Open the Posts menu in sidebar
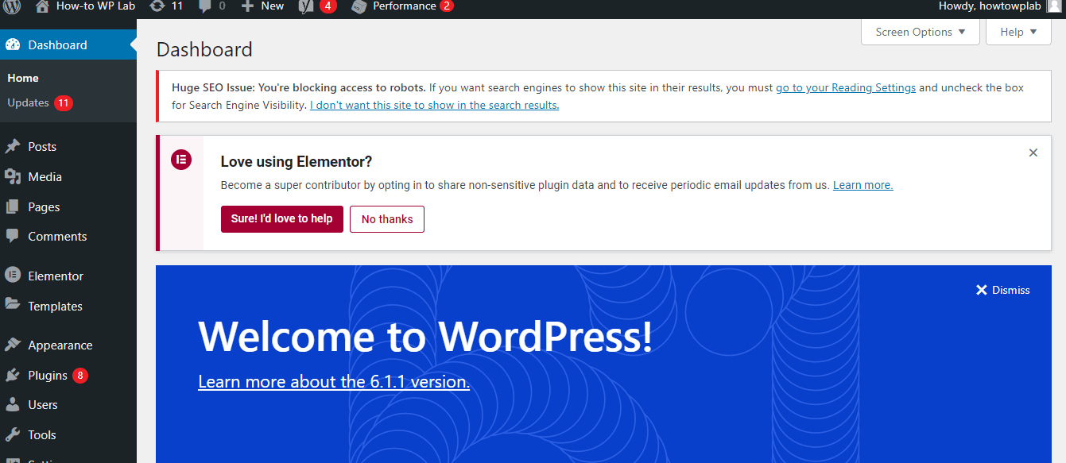 tap(42, 147)
